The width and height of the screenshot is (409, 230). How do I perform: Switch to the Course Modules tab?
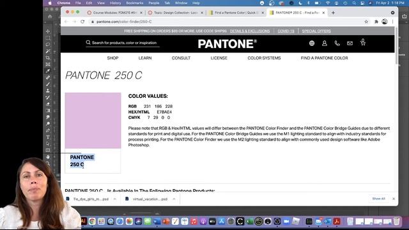[115, 13]
